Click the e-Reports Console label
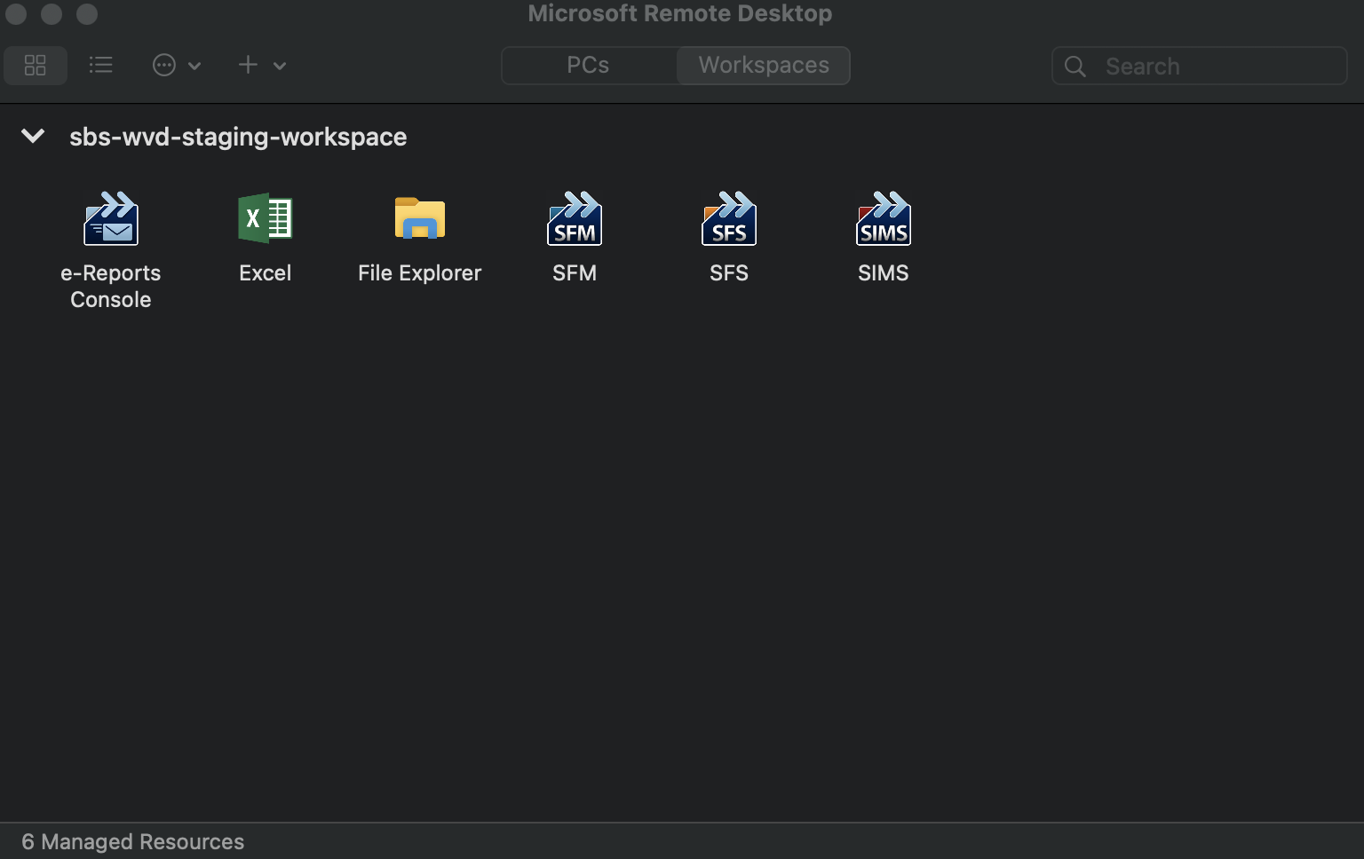1364x859 pixels. coord(111,286)
